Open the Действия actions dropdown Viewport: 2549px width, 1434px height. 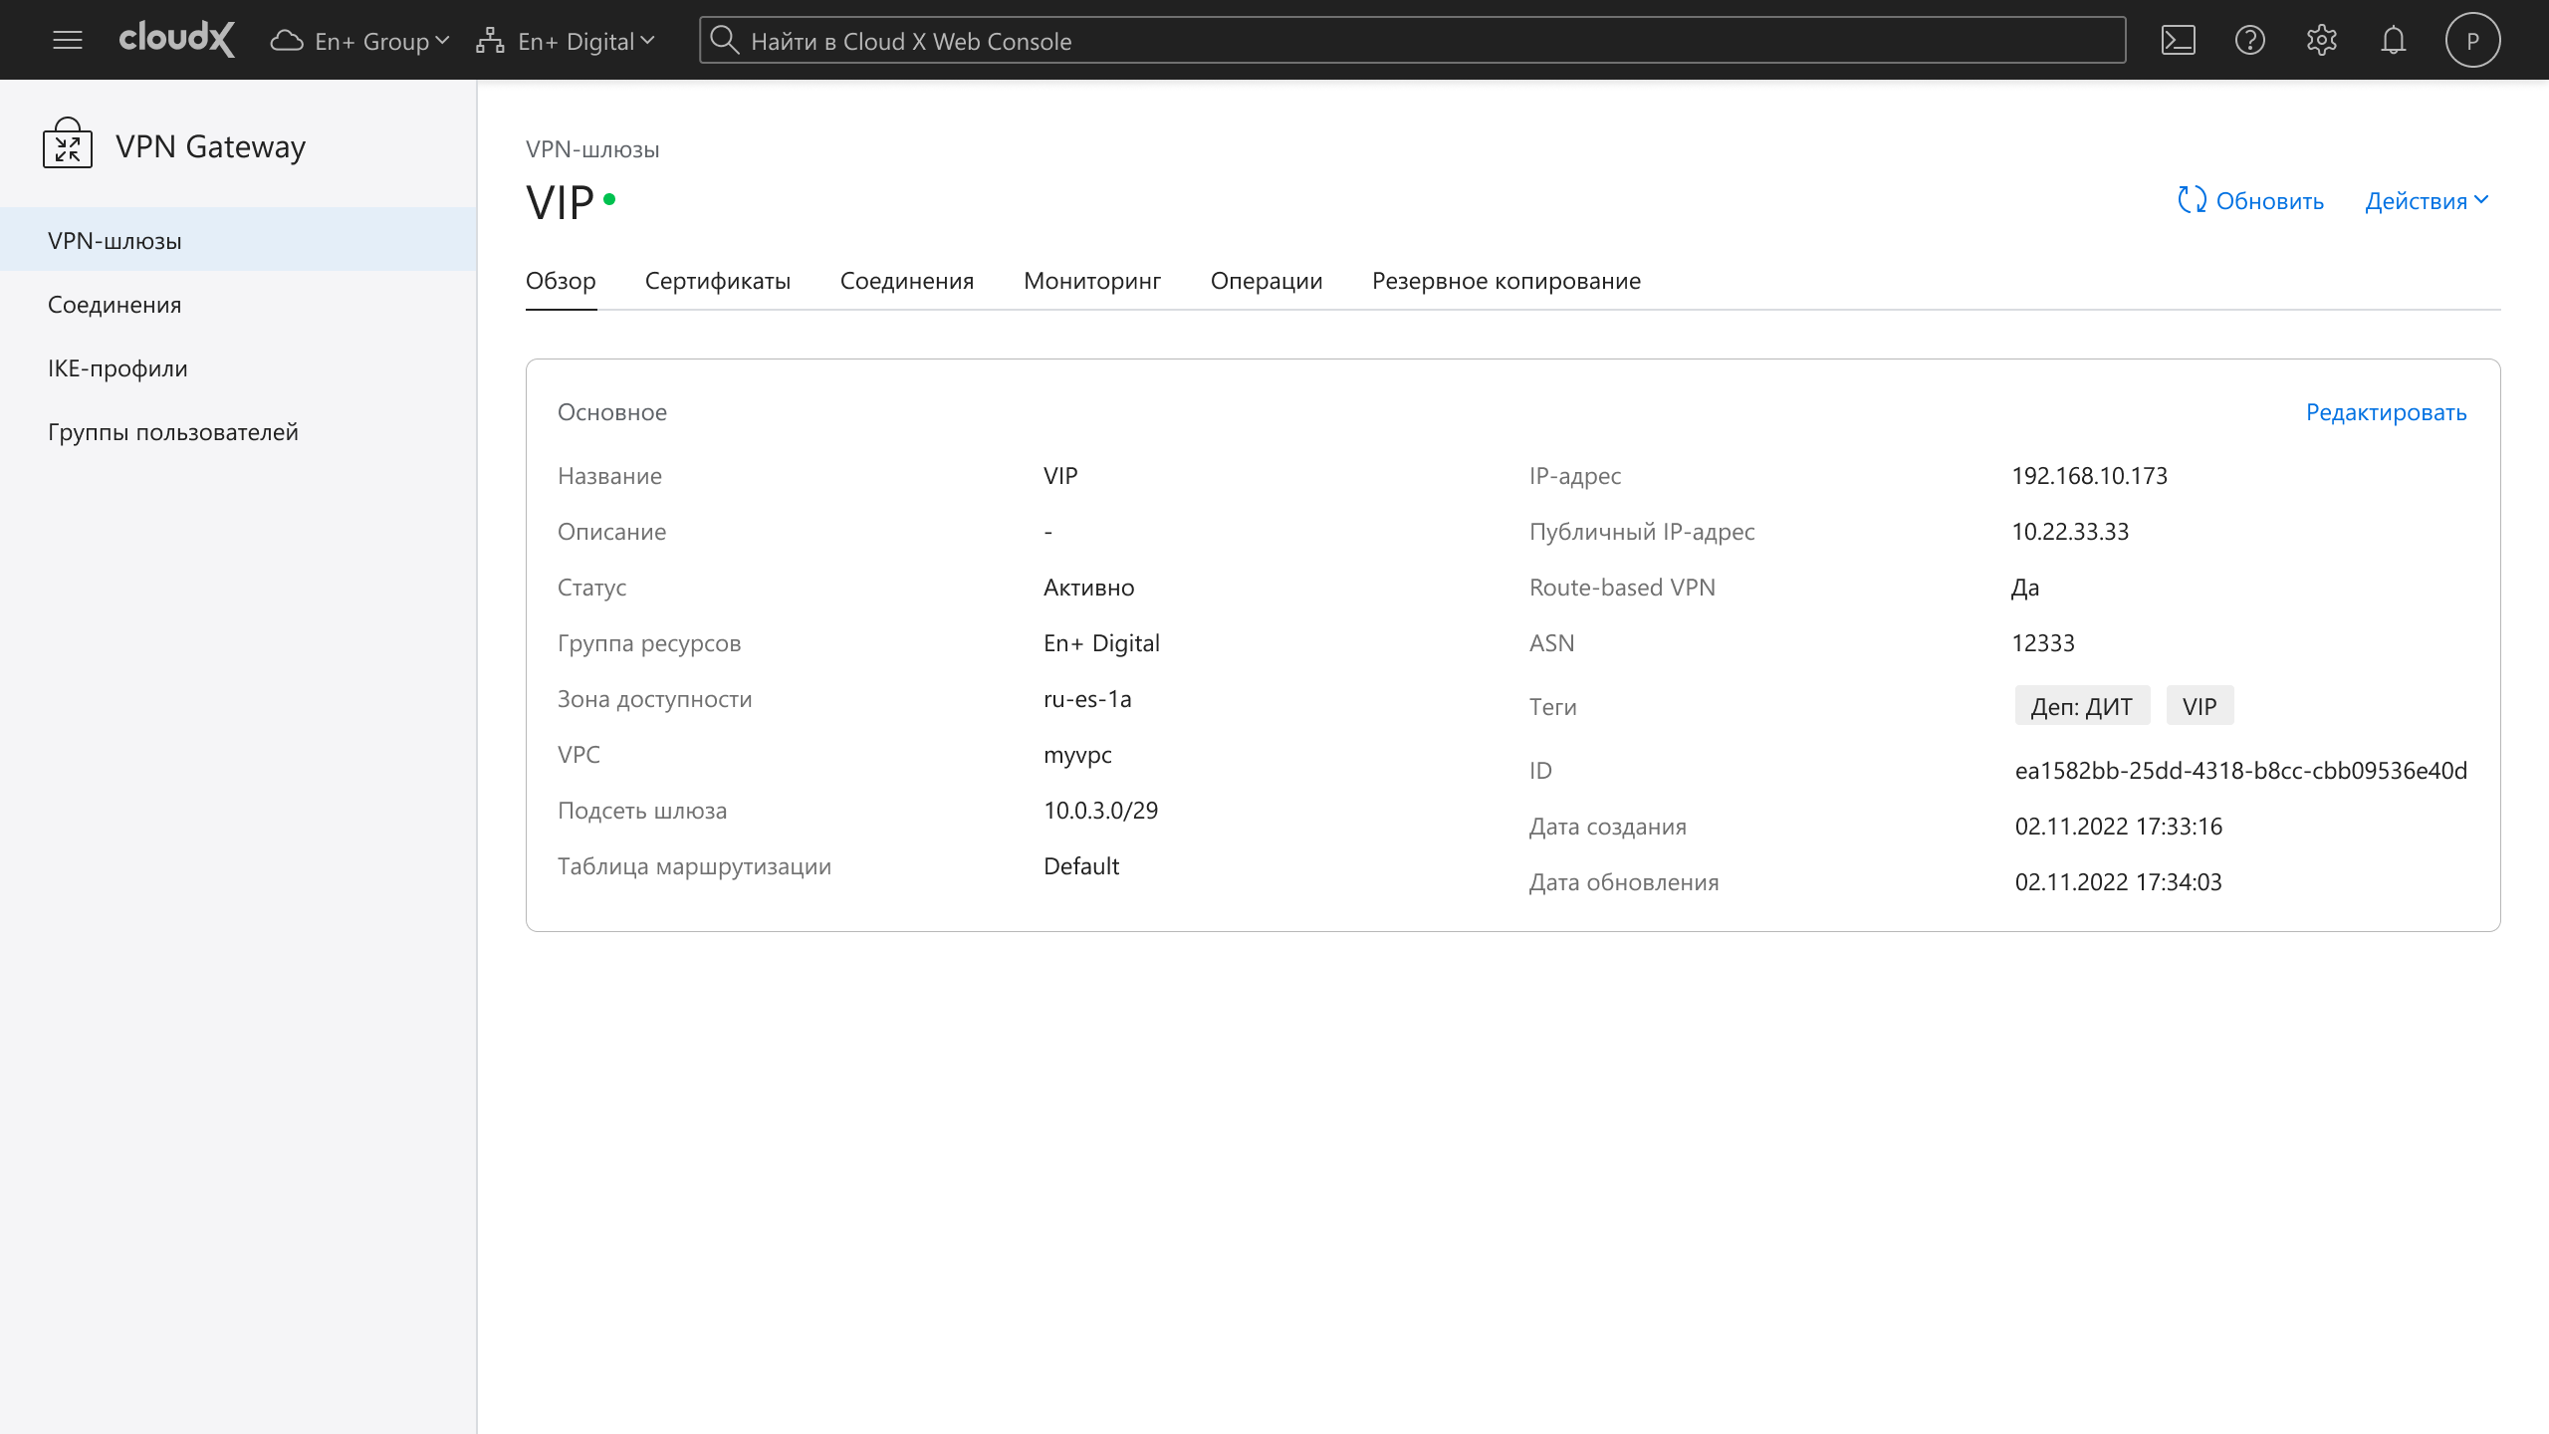2427,201
